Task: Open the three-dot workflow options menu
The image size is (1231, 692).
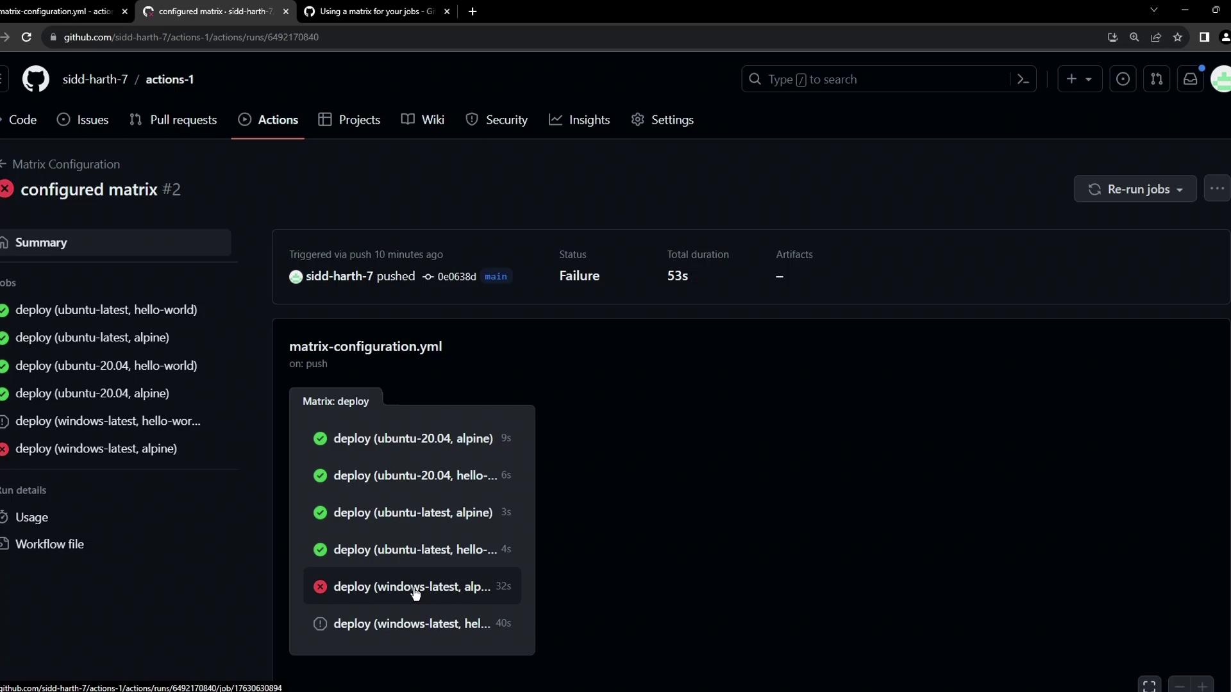Action: tap(1217, 189)
